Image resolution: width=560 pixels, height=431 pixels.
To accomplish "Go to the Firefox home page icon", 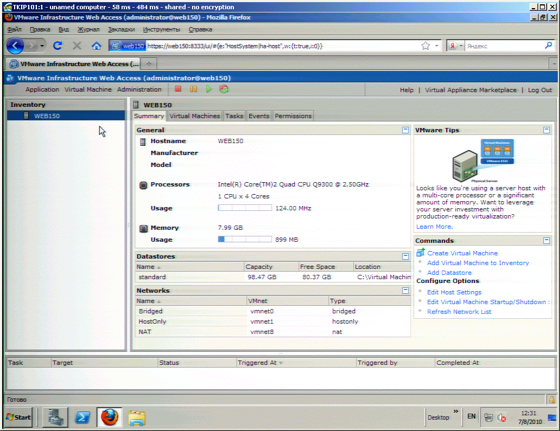I will coord(96,46).
